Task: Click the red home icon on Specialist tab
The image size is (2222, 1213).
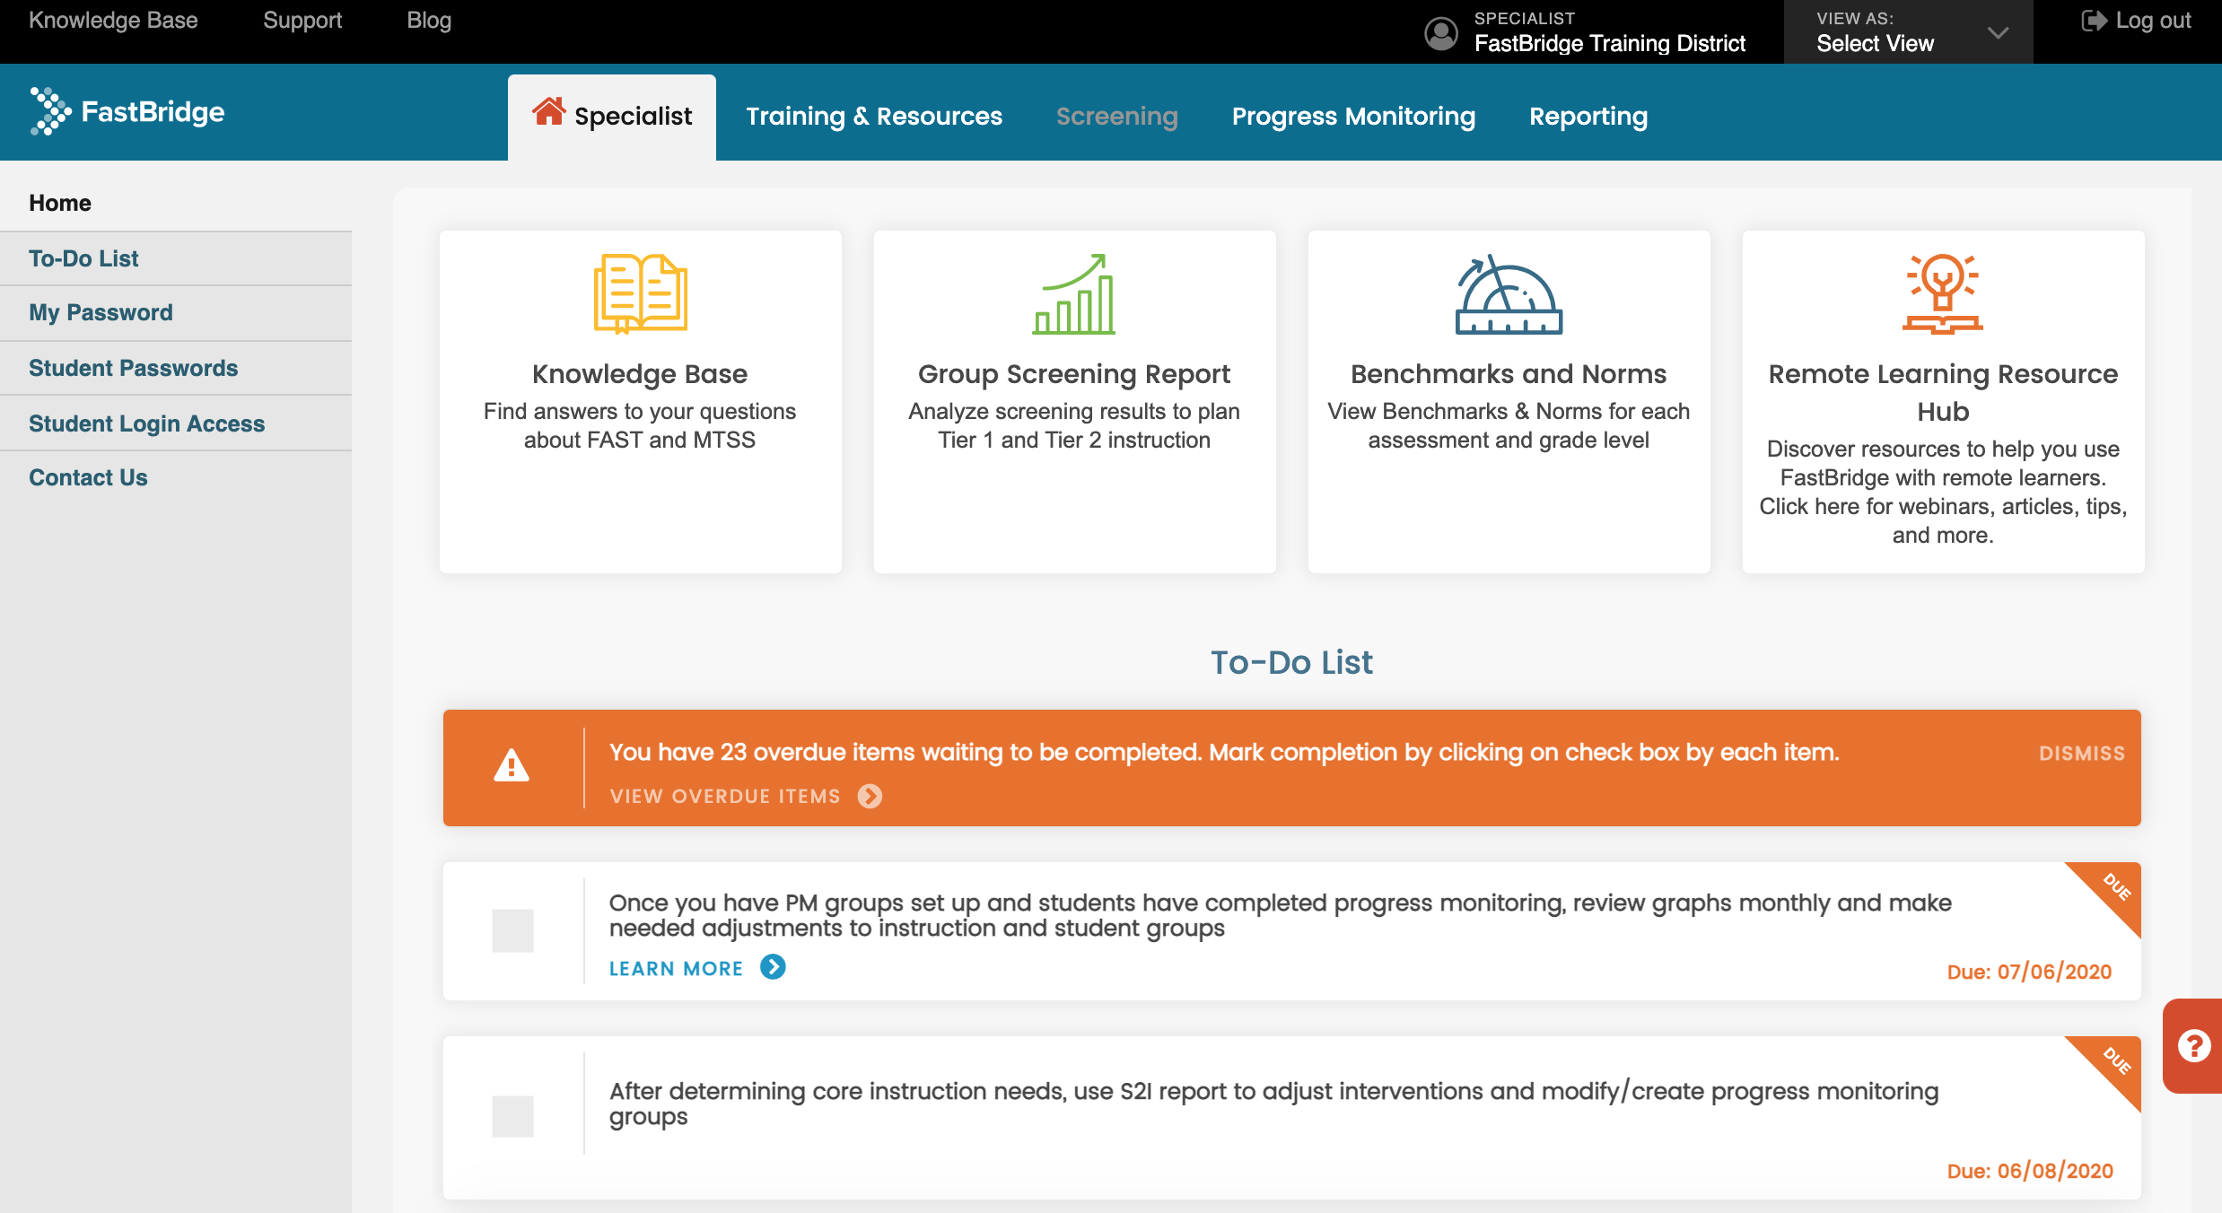Action: pyautogui.click(x=548, y=111)
